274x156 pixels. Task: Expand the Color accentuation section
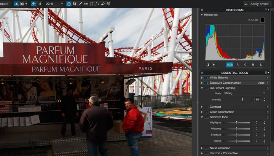(x=202, y=112)
